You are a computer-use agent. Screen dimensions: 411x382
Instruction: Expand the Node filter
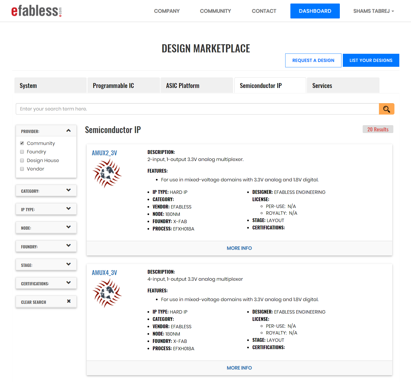[46, 228]
